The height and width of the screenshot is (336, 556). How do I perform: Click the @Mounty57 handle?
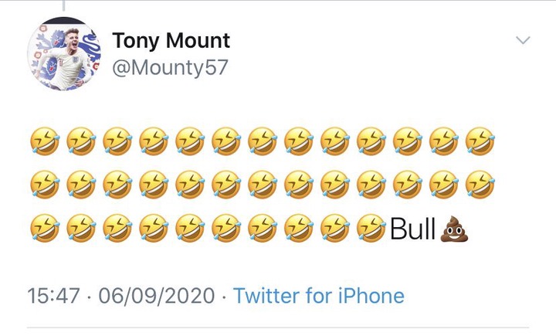(170, 67)
